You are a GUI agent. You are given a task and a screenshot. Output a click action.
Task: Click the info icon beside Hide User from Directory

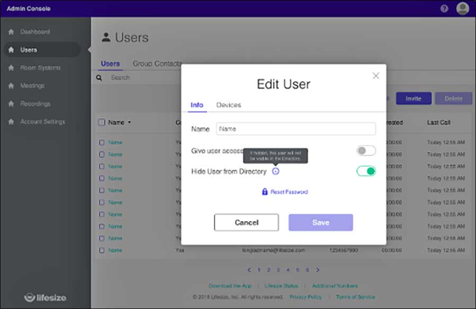[276, 171]
